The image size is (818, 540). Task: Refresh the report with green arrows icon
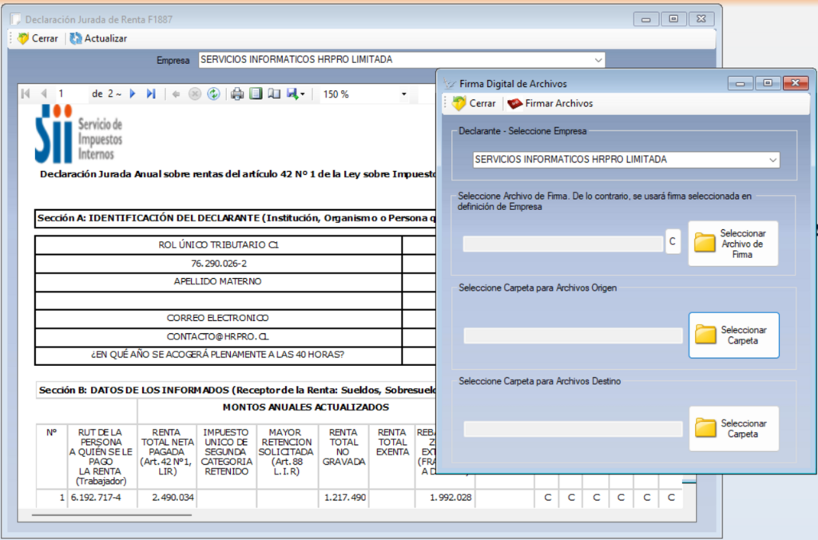click(213, 94)
